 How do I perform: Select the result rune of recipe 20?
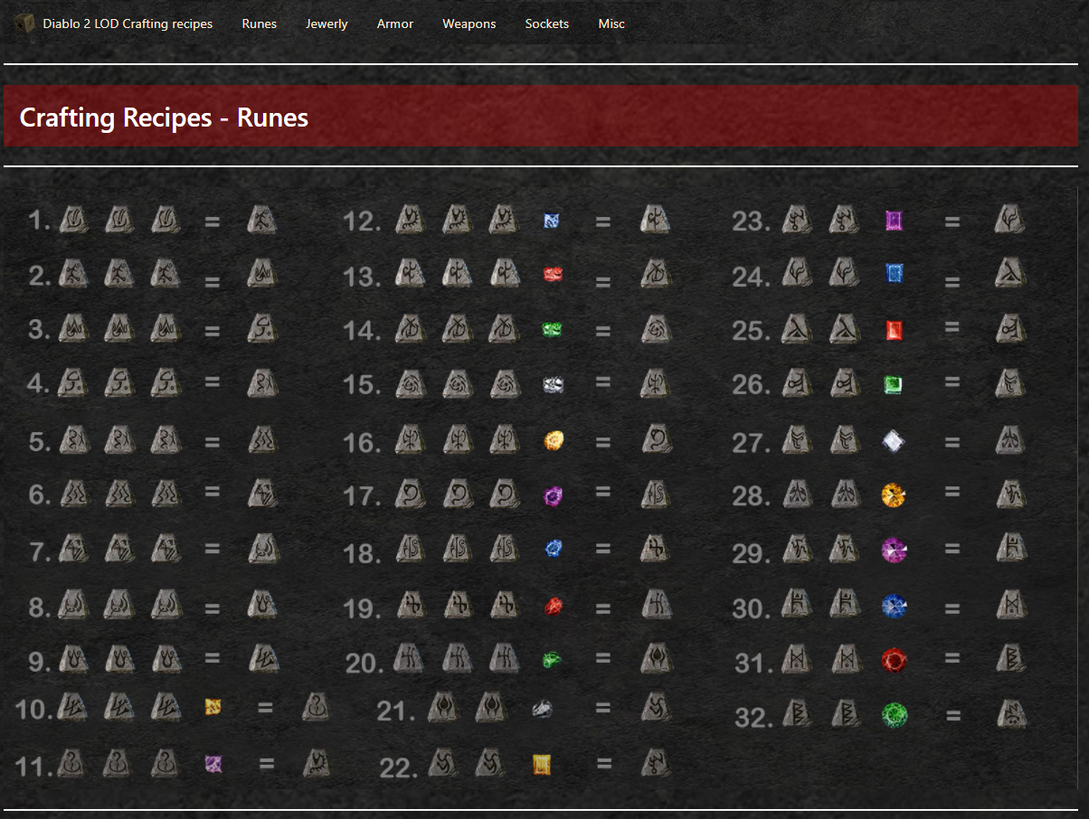click(x=655, y=659)
